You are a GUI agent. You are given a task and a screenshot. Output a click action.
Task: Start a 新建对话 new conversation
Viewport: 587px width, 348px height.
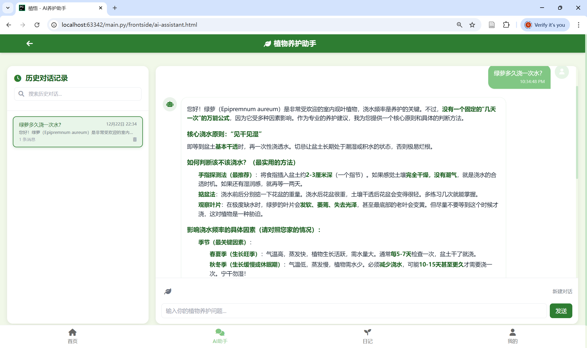point(562,291)
